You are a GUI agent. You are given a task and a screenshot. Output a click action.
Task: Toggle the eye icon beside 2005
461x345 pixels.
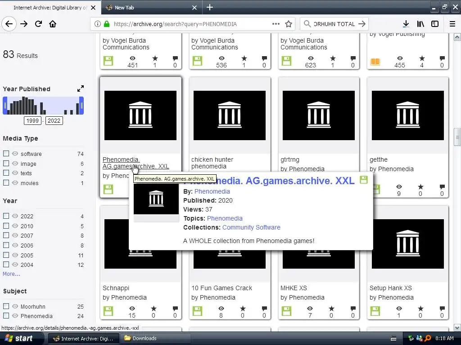(x=15, y=255)
